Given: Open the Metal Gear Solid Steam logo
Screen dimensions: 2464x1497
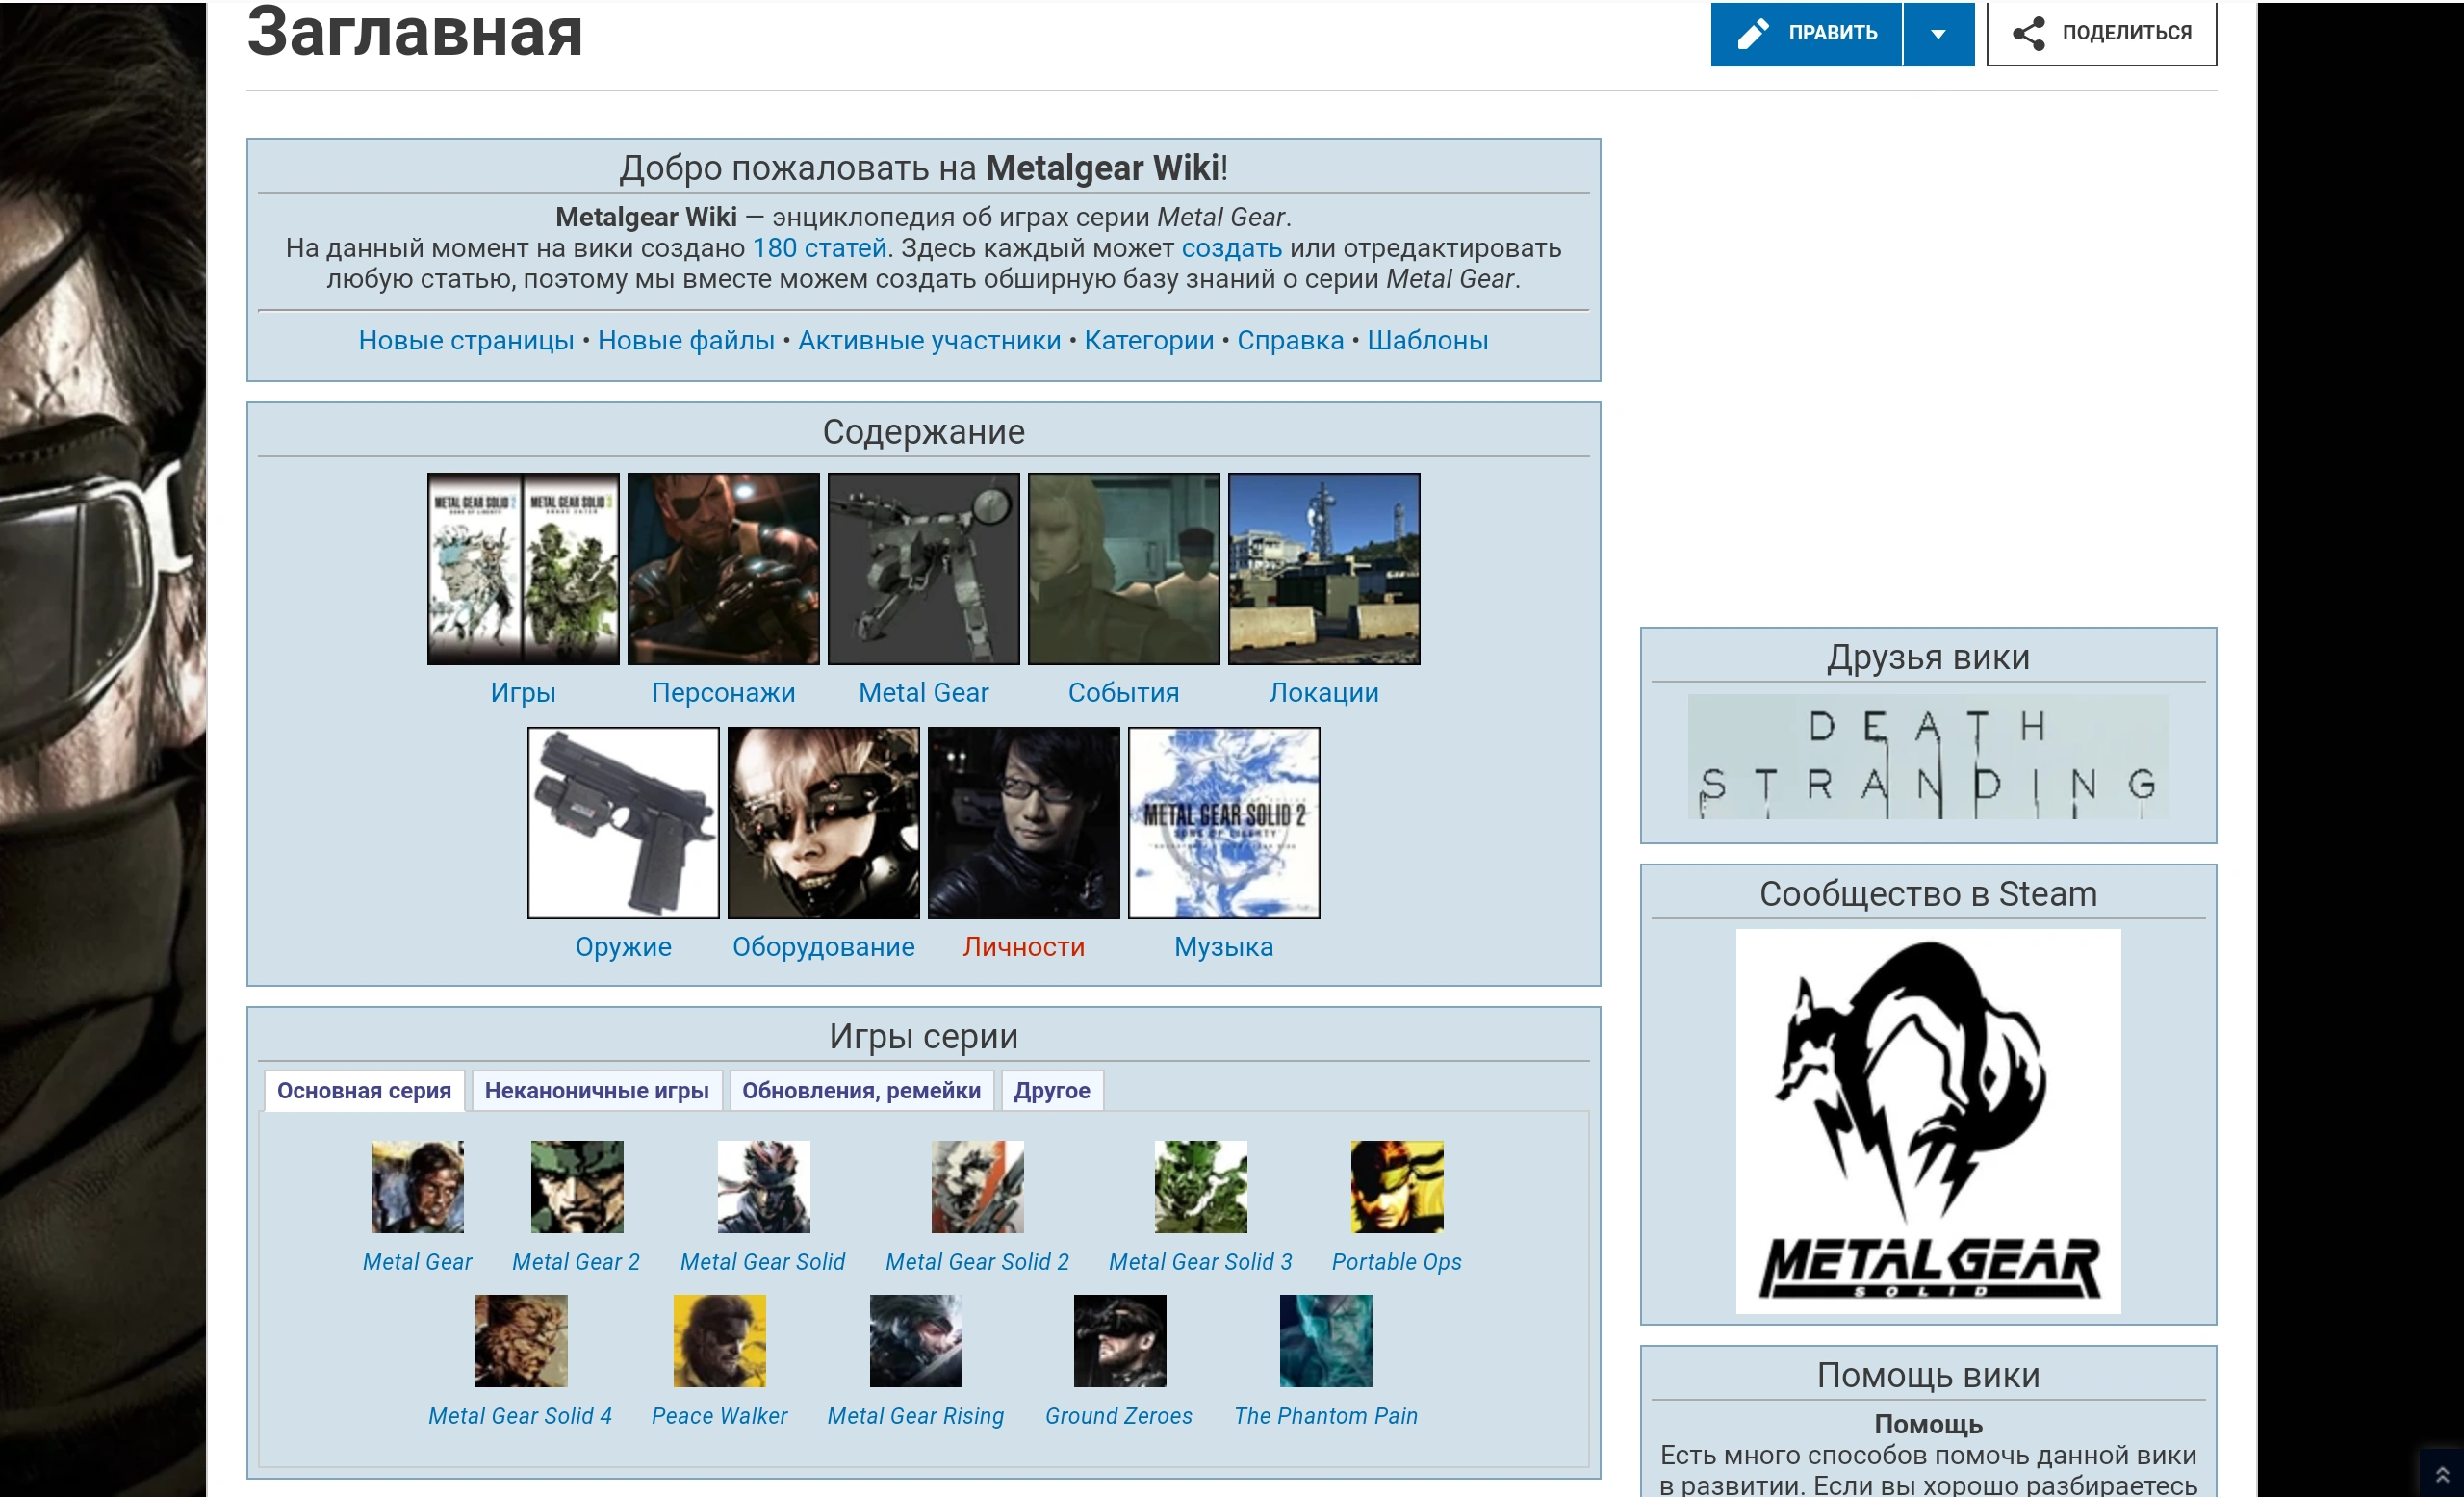Looking at the screenshot, I should [1927, 1120].
